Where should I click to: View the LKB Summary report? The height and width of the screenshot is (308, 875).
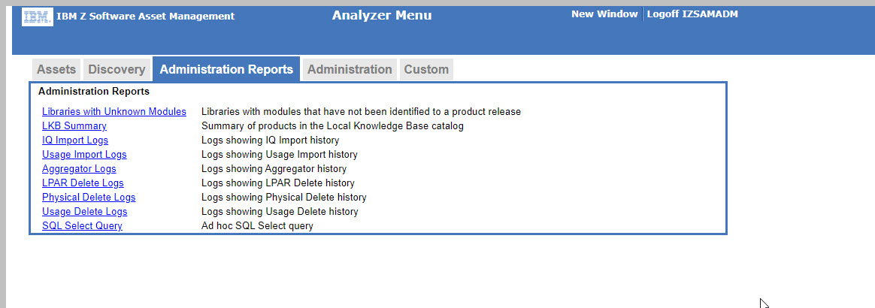pyautogui.click(x=74, y=126)
